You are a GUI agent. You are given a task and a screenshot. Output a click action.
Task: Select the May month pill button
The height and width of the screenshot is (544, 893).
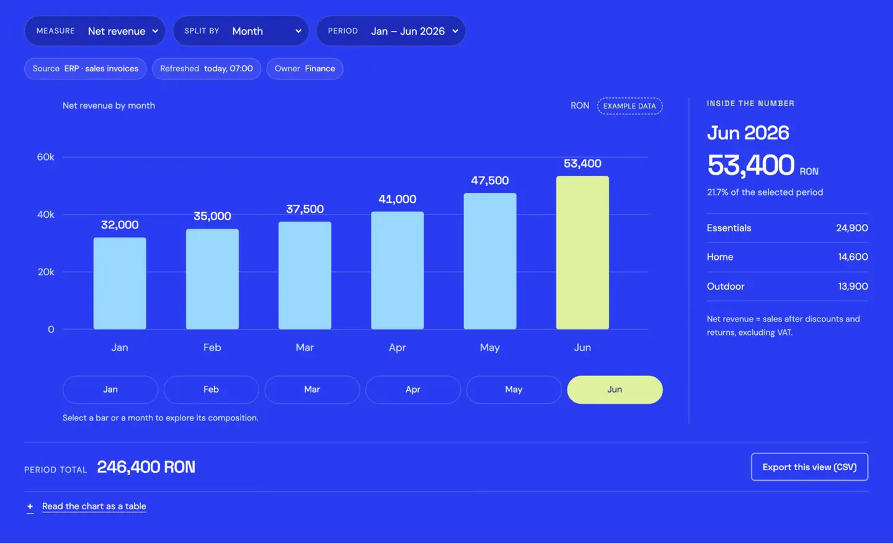pyautogui.click(x=514, y=390)
